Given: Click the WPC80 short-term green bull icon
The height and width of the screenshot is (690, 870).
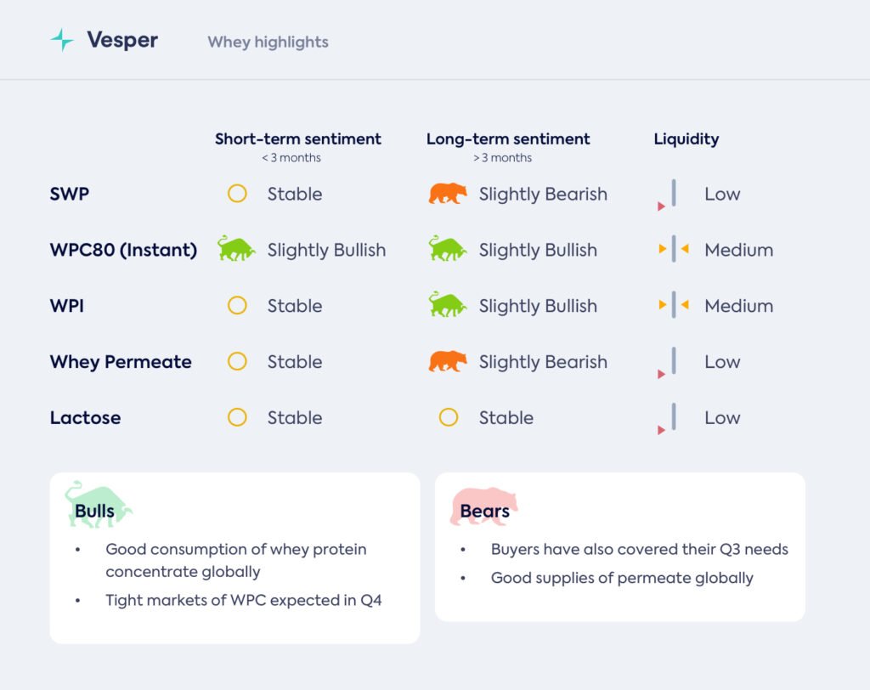Looking at the screenshot, I should (x=236, y=249).
